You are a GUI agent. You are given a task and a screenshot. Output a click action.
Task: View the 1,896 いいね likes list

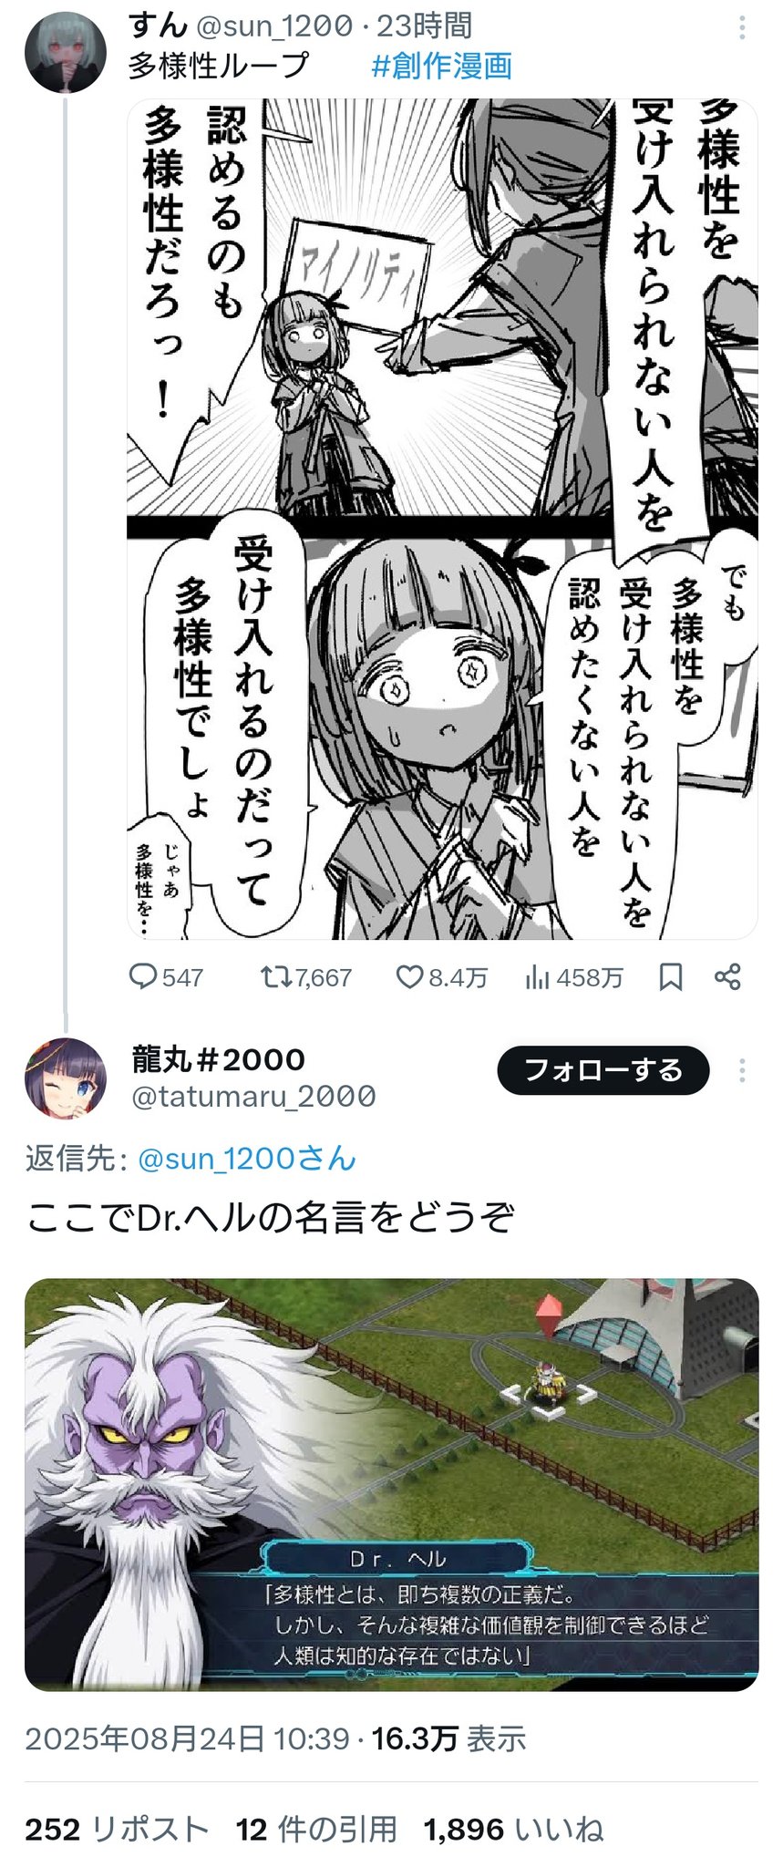coord(513,1830)
